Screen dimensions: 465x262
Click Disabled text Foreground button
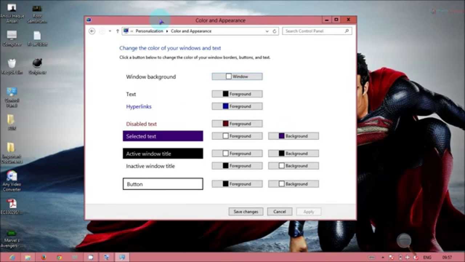click(237, 124)
